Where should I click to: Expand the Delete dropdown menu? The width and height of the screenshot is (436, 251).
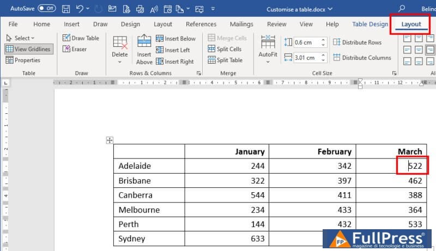(120, 62)
